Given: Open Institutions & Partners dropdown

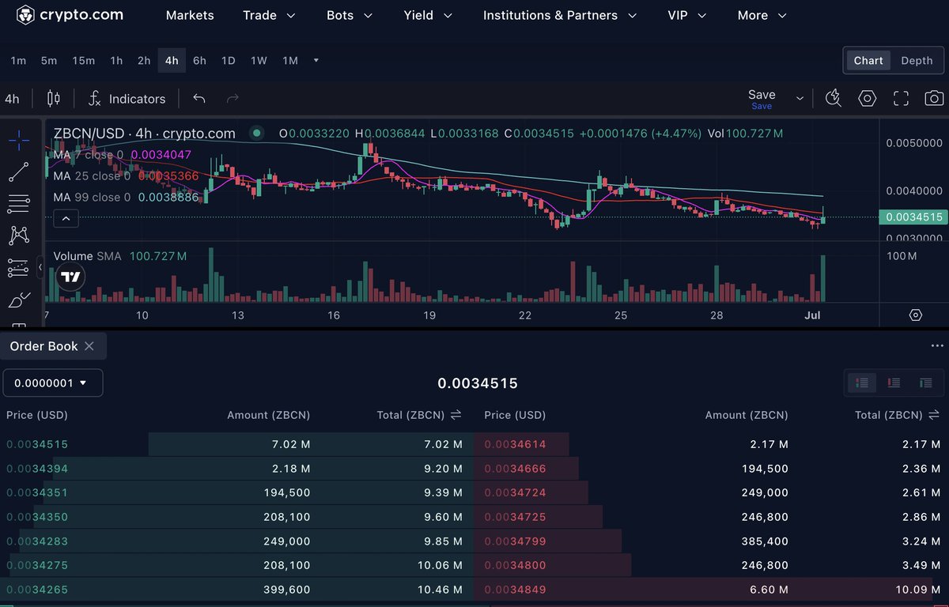Looking at the screenshot, I should [x=561, y=15].
